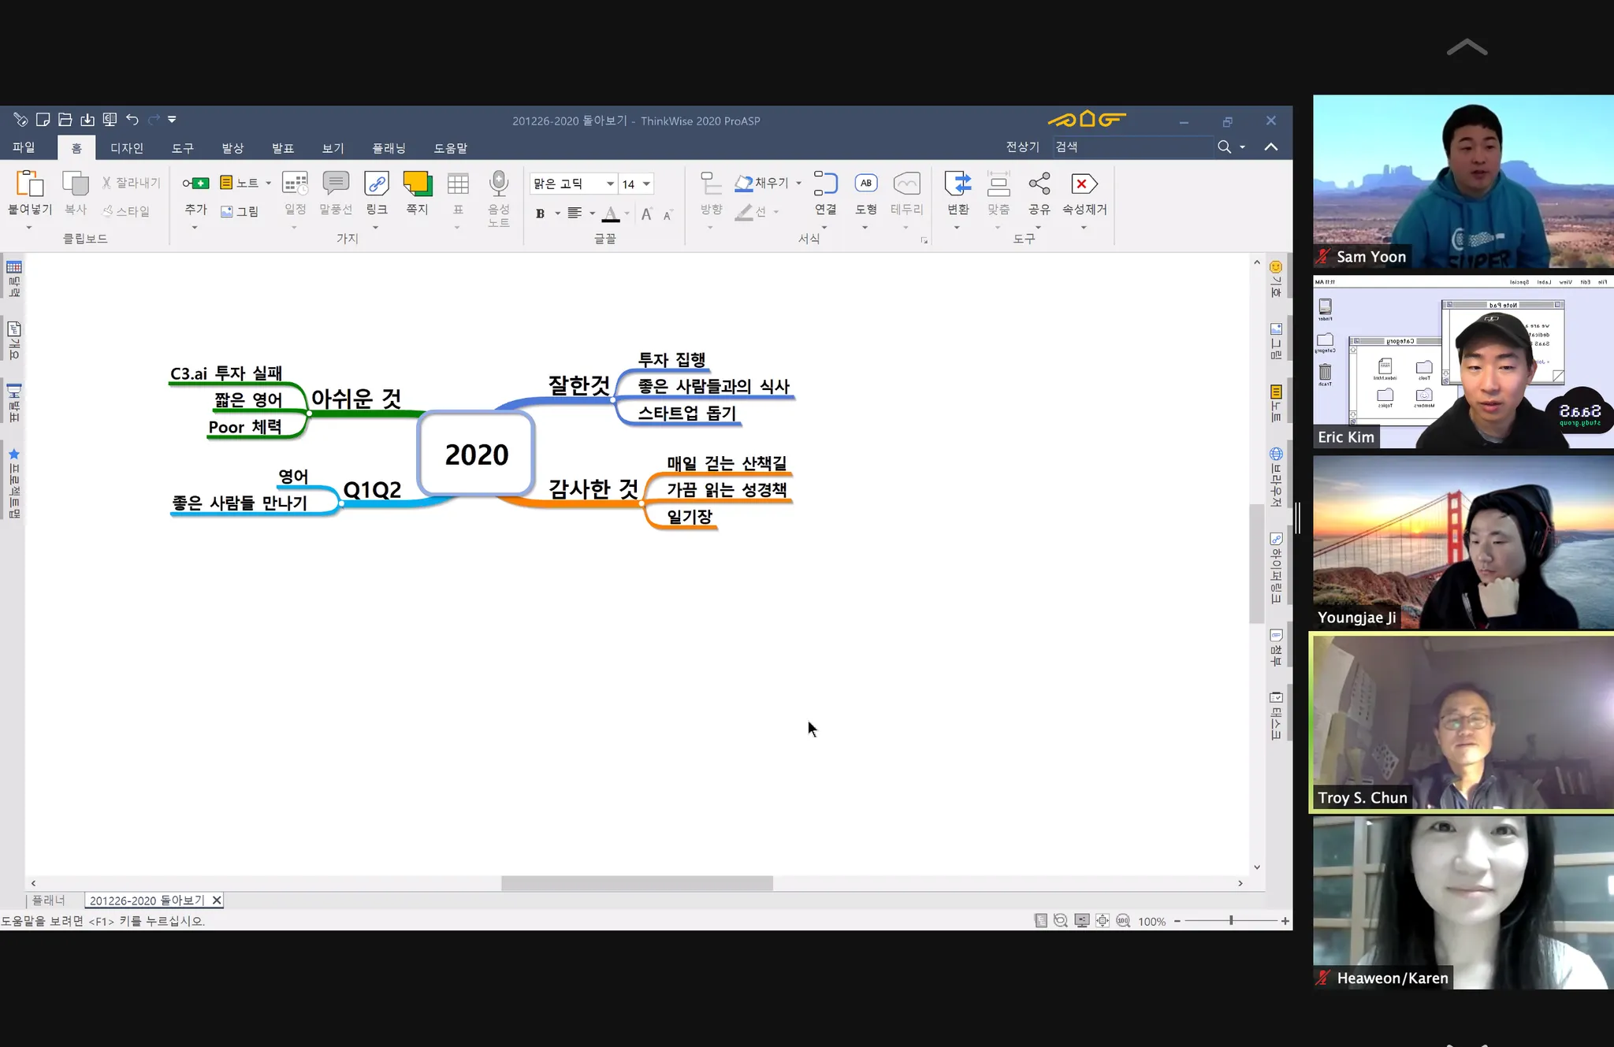Click the 속성제거 remove-attributes icon
The image size is (1614, 1047).
1084,184
